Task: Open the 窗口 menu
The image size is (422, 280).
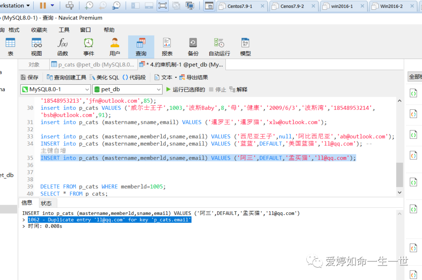Action: [85, 30]
